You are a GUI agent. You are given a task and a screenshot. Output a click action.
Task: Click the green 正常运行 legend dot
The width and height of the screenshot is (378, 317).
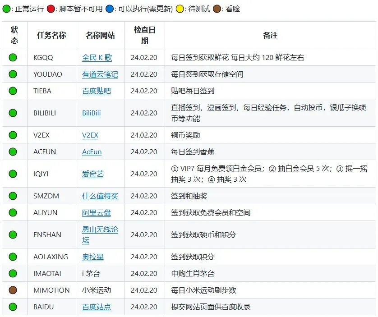(x=7, y=9)
